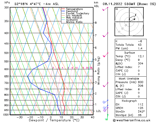158x122 pixels.
Task: Click the Surface Lifted Index value 7
Action: click(x=139, y=67)
